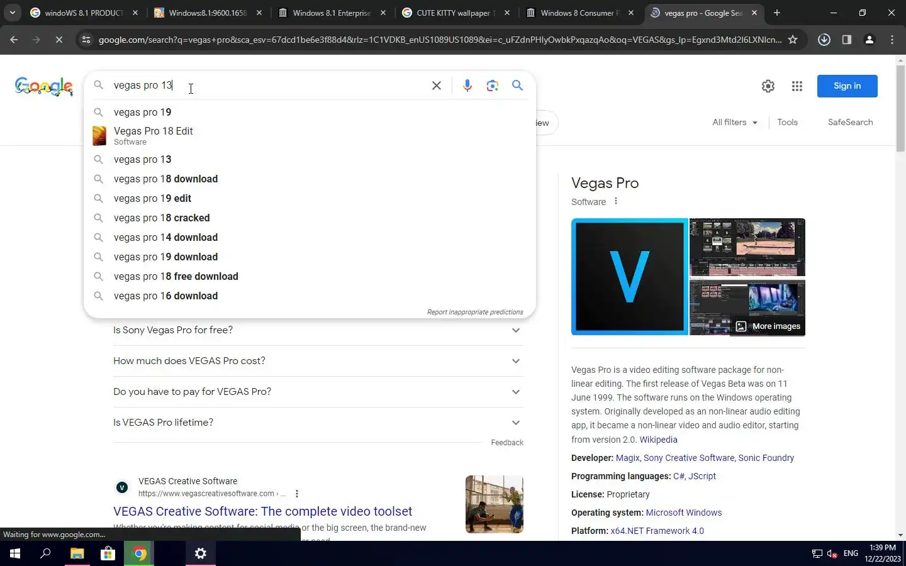This screenshot has height=566, width=906.
Task: Clear the search box text
Action: coord(436,86)
